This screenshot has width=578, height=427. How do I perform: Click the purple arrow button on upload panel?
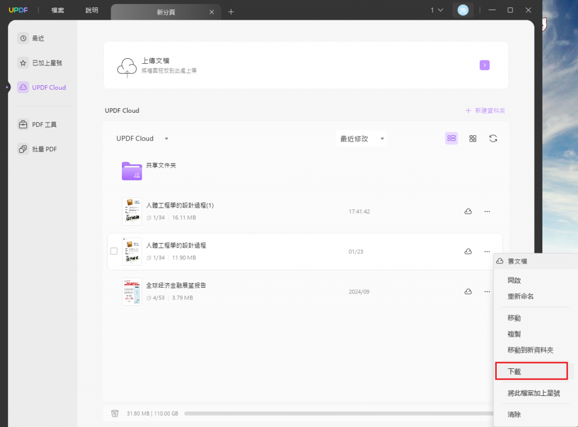[484, 65]
